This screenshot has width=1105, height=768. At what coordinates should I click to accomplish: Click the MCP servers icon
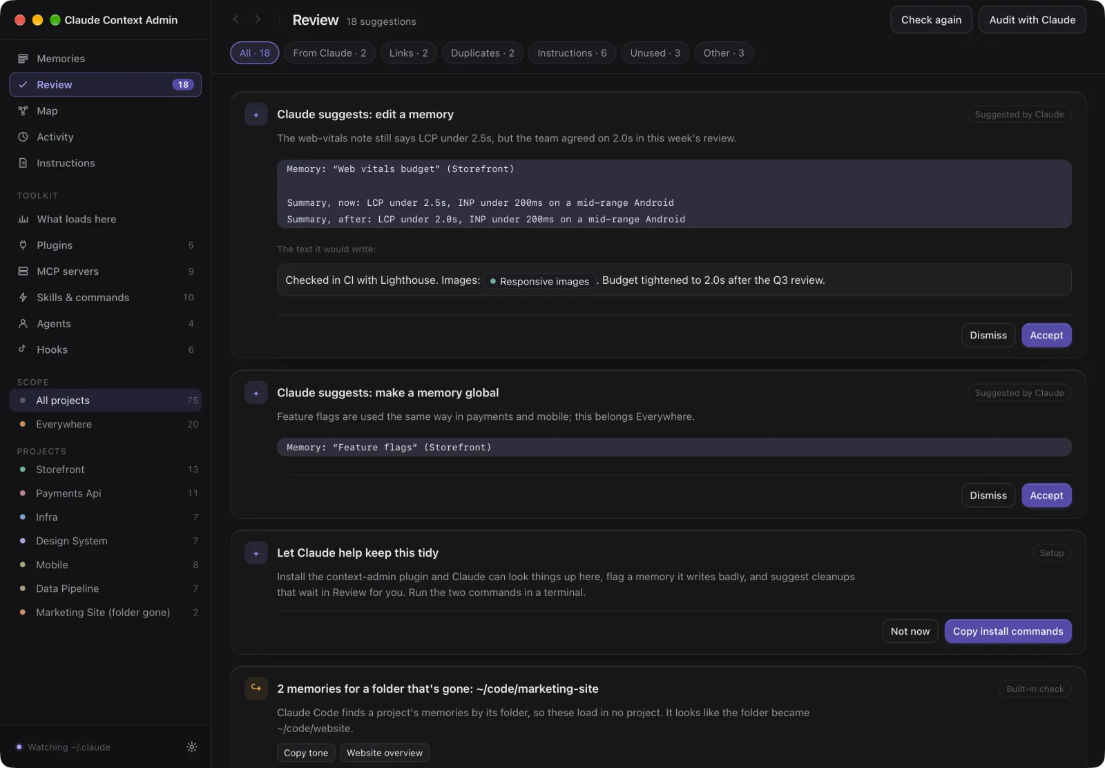click(x=23, y=271)
